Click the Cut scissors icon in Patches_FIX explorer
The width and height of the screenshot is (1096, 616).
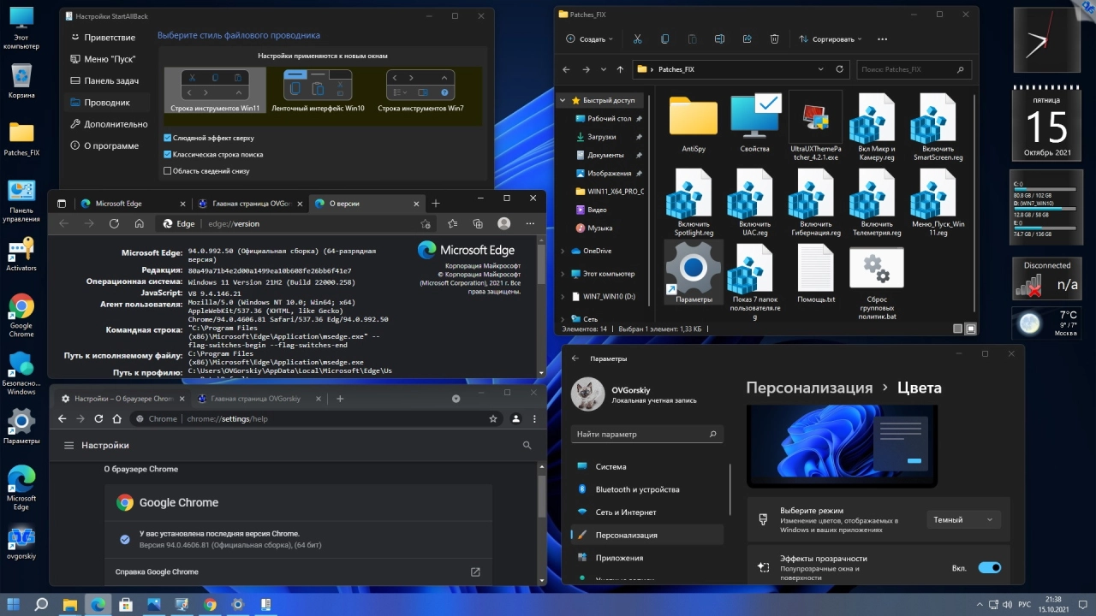click(x=637, y=39)
